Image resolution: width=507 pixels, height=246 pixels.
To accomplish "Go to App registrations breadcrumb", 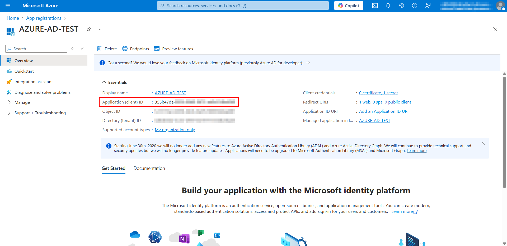I will tap(44, 18).
